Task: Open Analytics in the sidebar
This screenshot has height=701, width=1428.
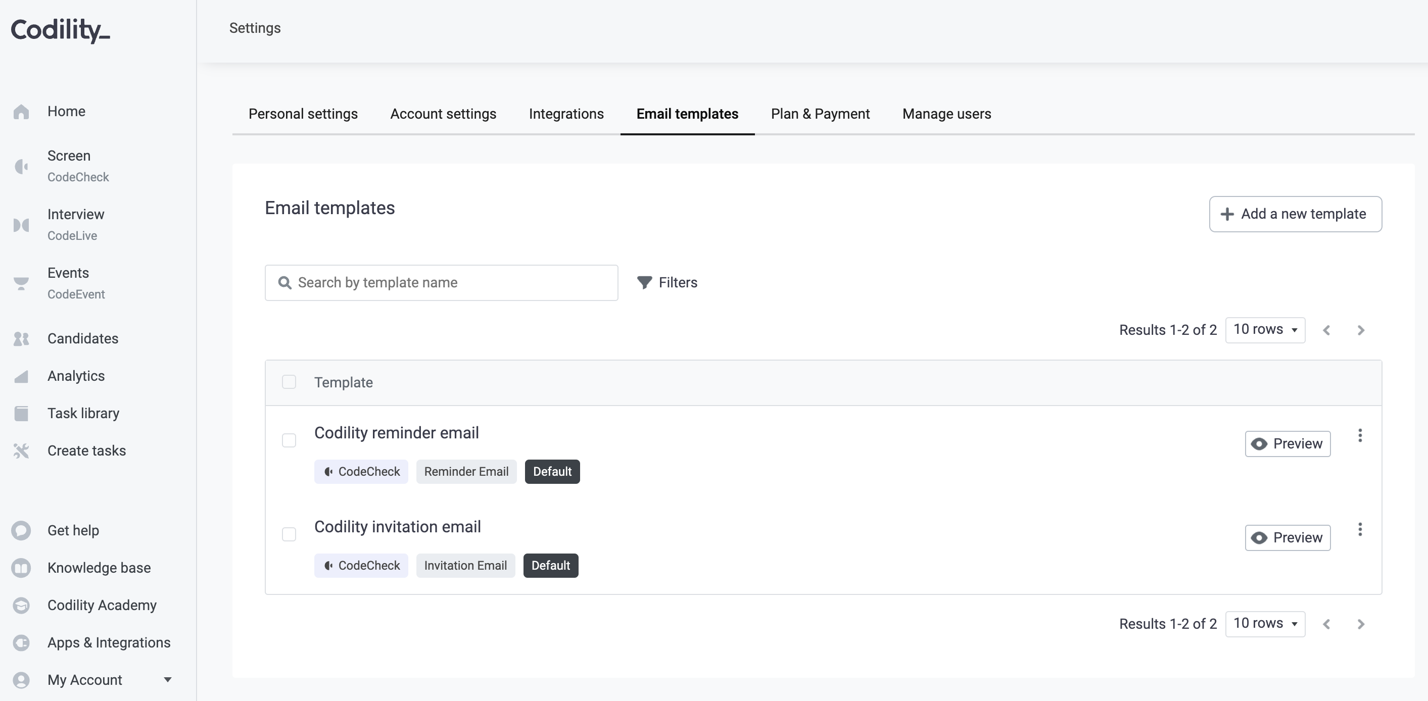Action: (76, 376)
